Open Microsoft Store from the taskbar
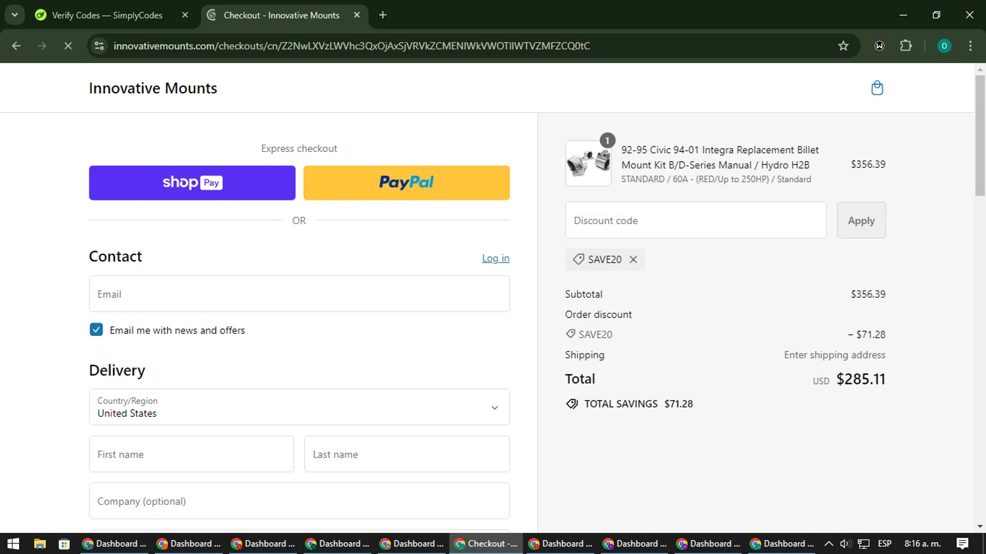This screenshot has width=986, height=554. [64, 543]
